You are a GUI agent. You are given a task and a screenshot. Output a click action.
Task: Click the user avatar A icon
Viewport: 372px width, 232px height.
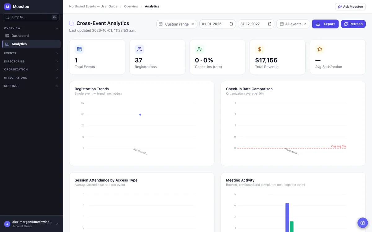pyautogui.click(x=7, y=224)
